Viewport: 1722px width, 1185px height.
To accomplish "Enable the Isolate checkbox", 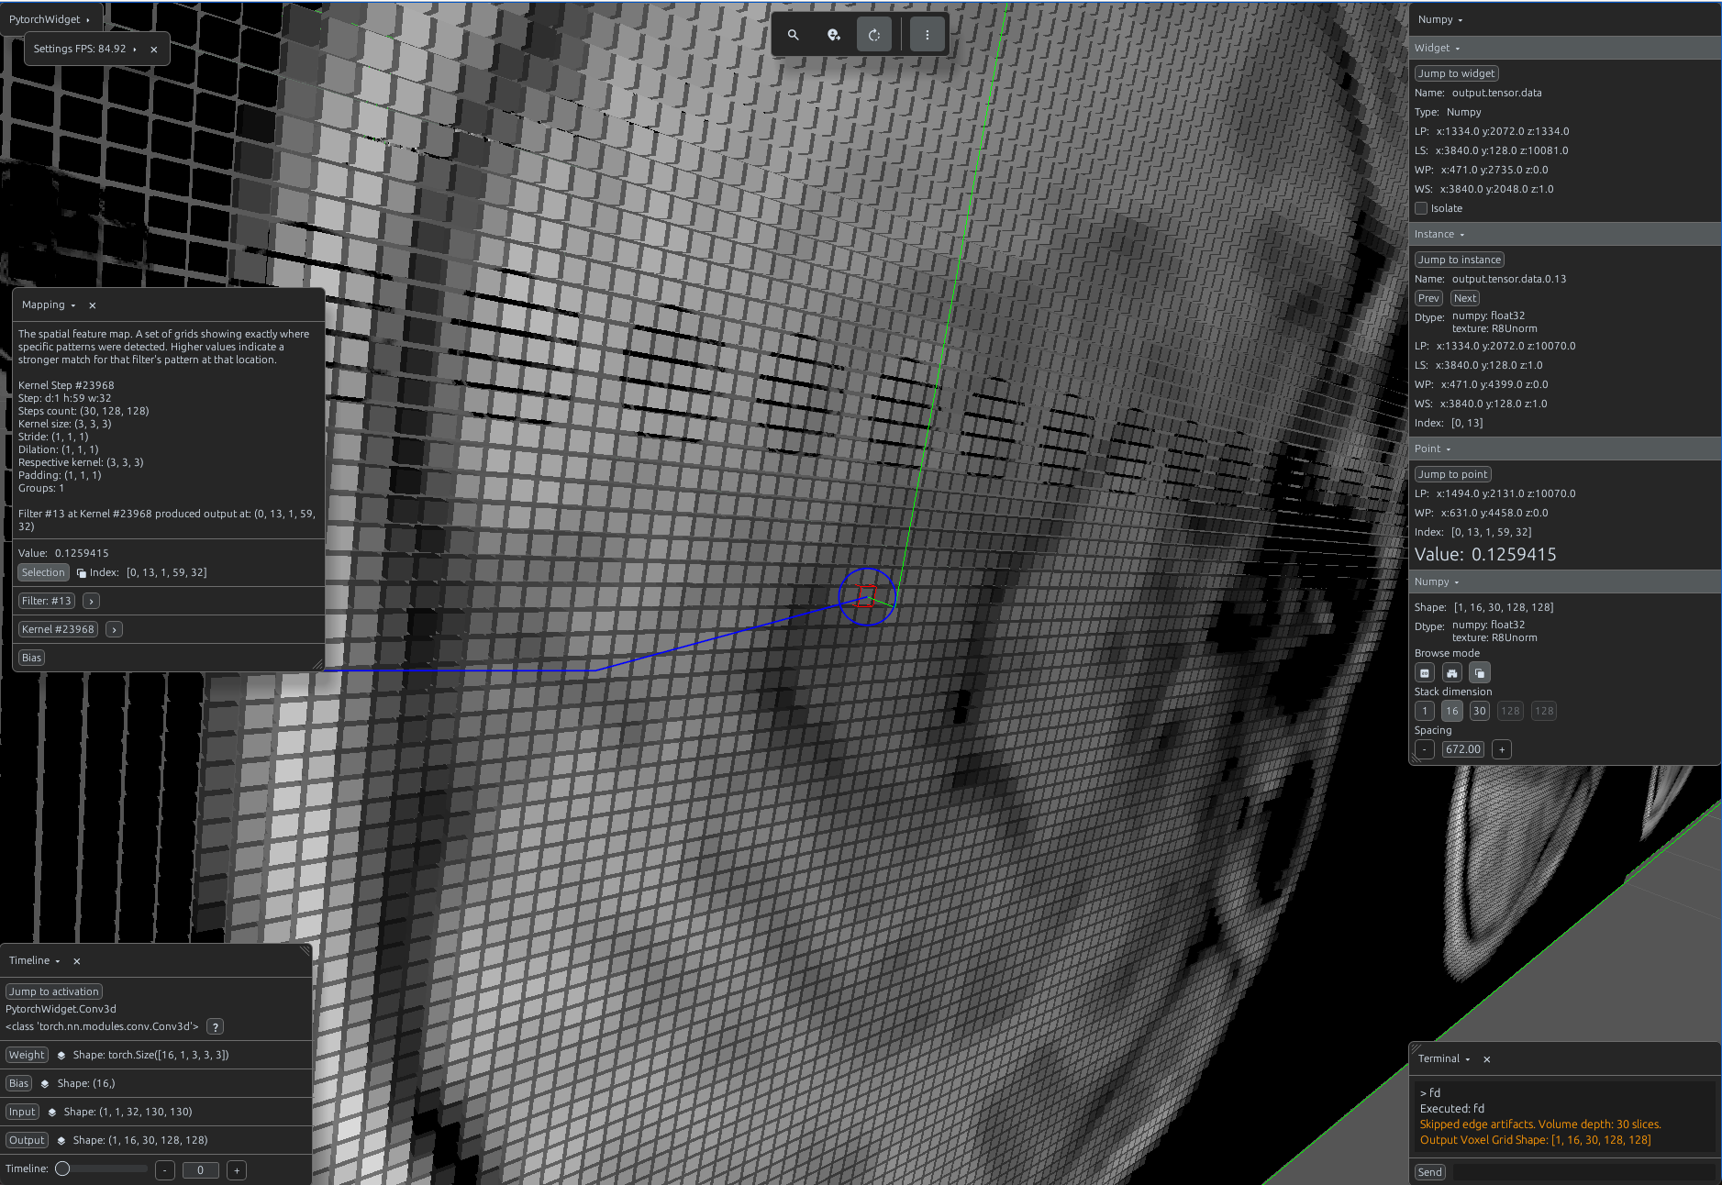I will 1421,208.
